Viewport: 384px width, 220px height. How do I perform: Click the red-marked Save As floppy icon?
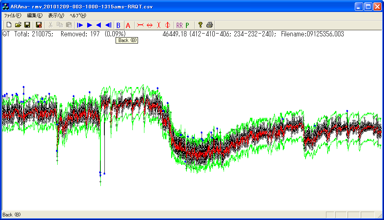39,25
